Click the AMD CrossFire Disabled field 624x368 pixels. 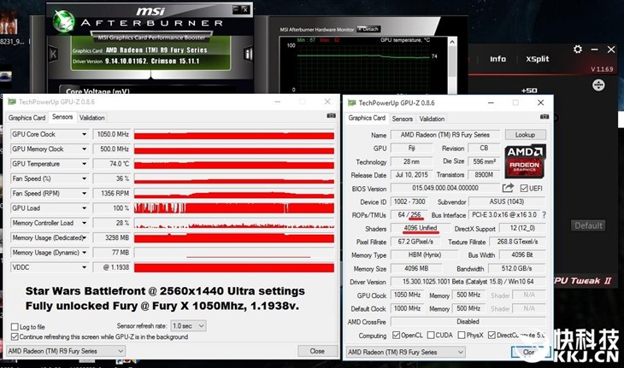[468, 322]
